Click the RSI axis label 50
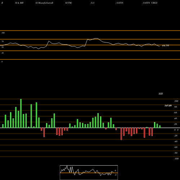 click(x=3, y=47)
